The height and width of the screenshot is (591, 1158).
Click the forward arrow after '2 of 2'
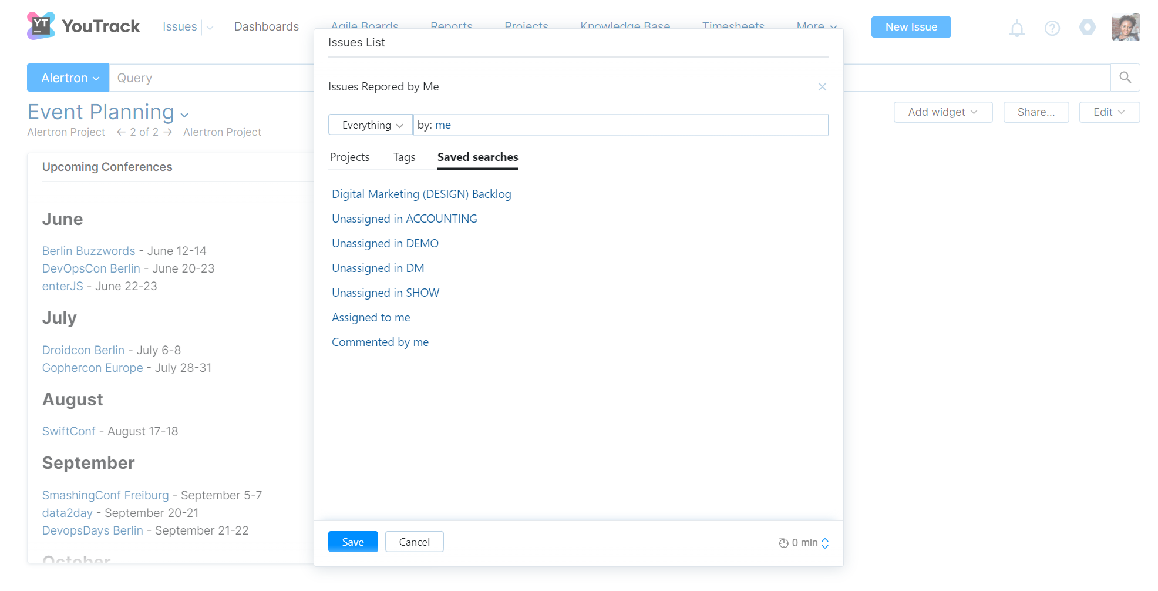tap(168, 132)
